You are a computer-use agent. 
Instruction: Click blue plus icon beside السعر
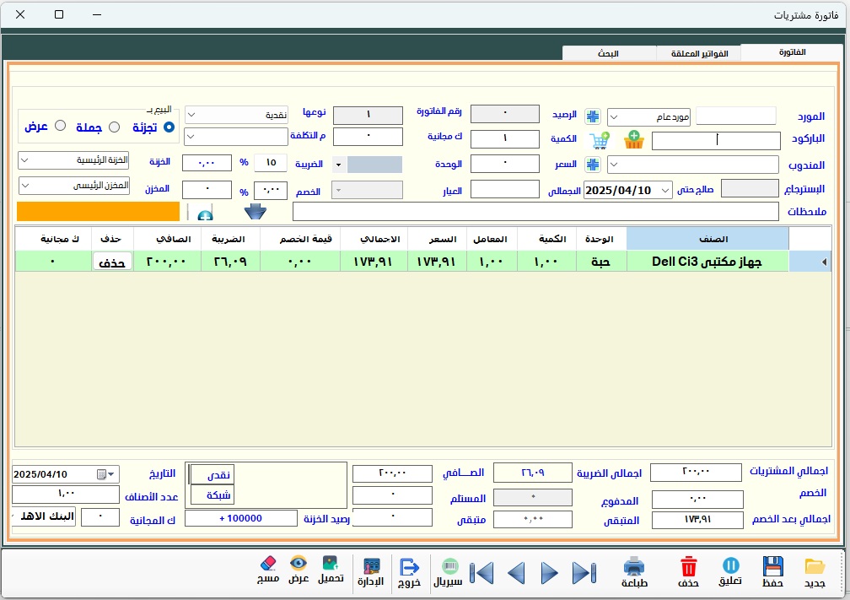pyautogui.click(x=593, y=165)
